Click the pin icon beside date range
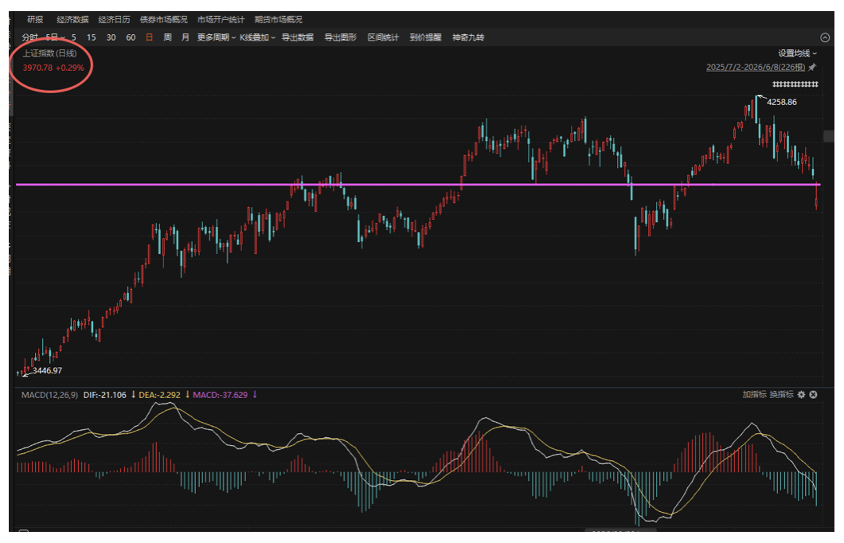Image resolution: width=844 pixels, height=543 pixels. [812, 67]
